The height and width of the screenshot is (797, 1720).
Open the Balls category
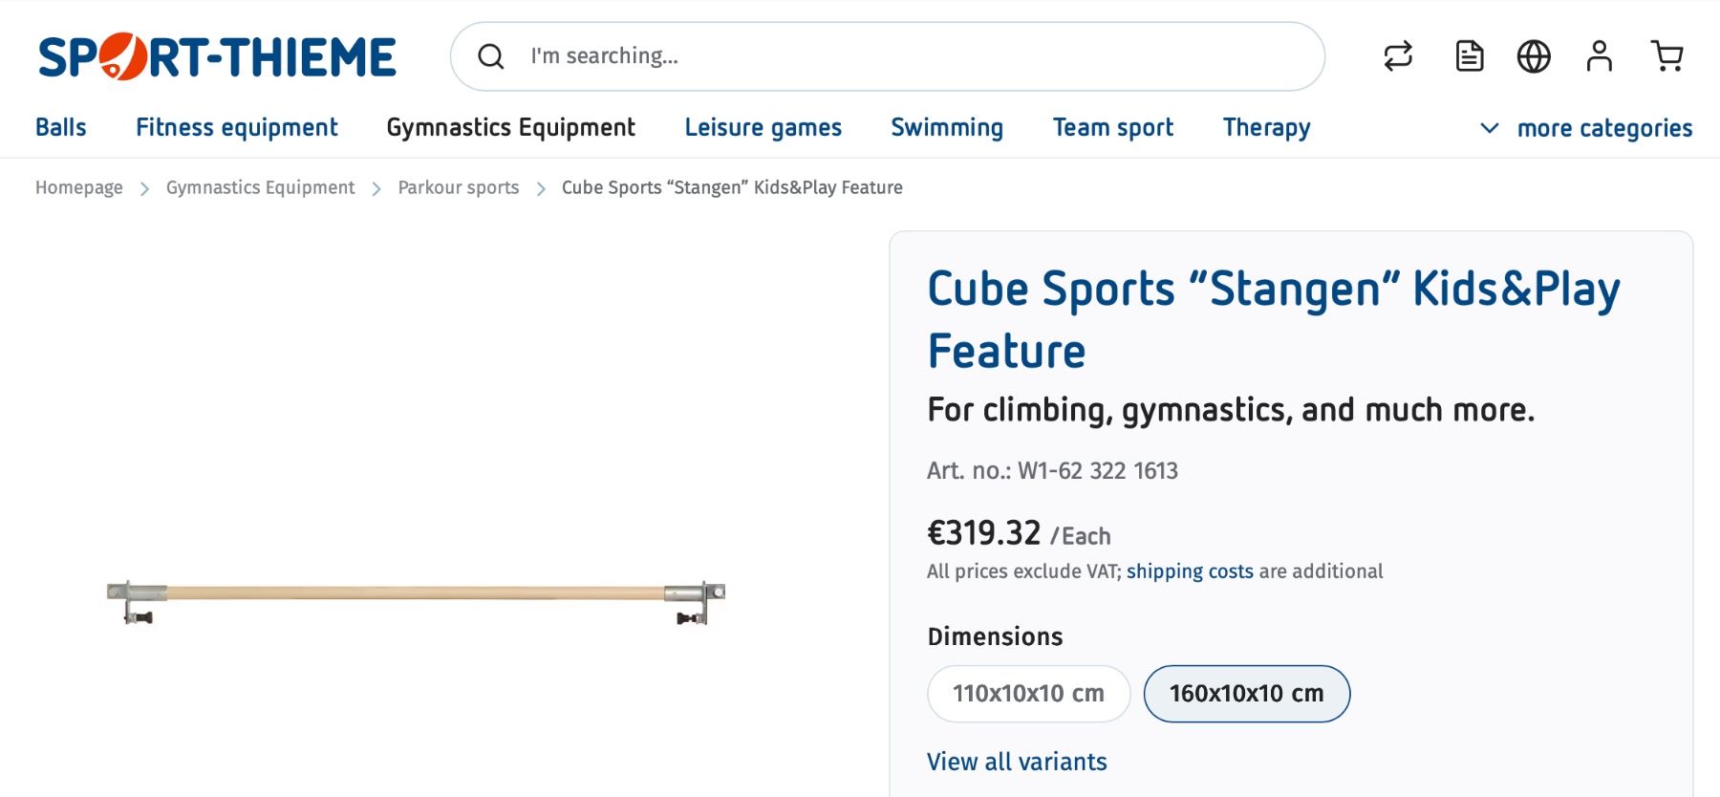click(x=61, y=128)
